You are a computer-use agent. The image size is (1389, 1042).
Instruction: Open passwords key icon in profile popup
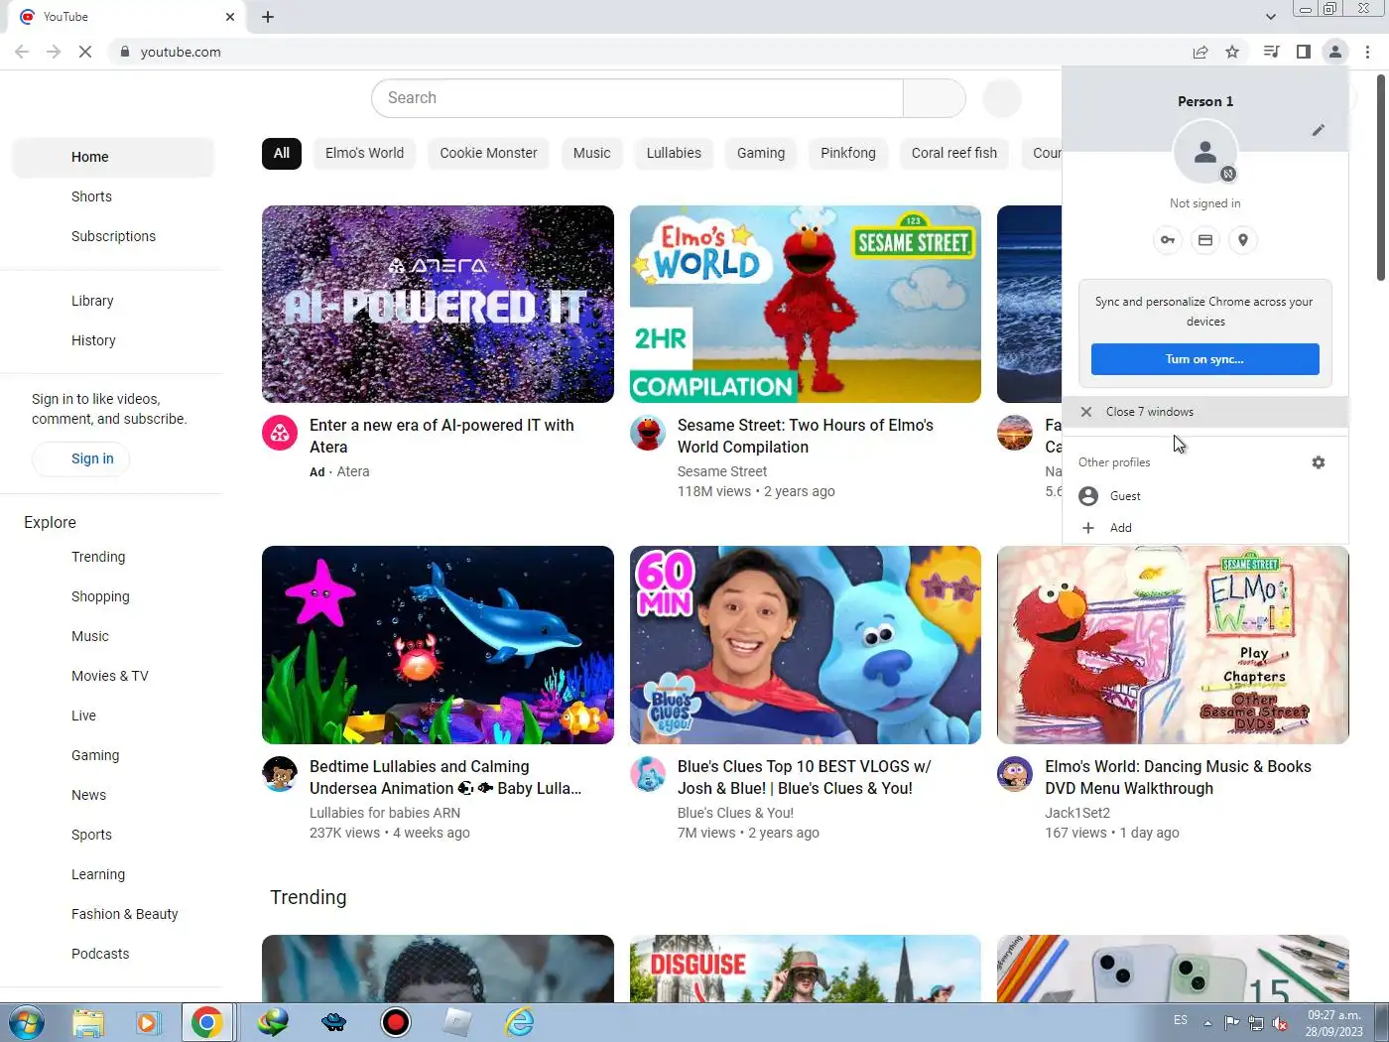[1168, 240]
